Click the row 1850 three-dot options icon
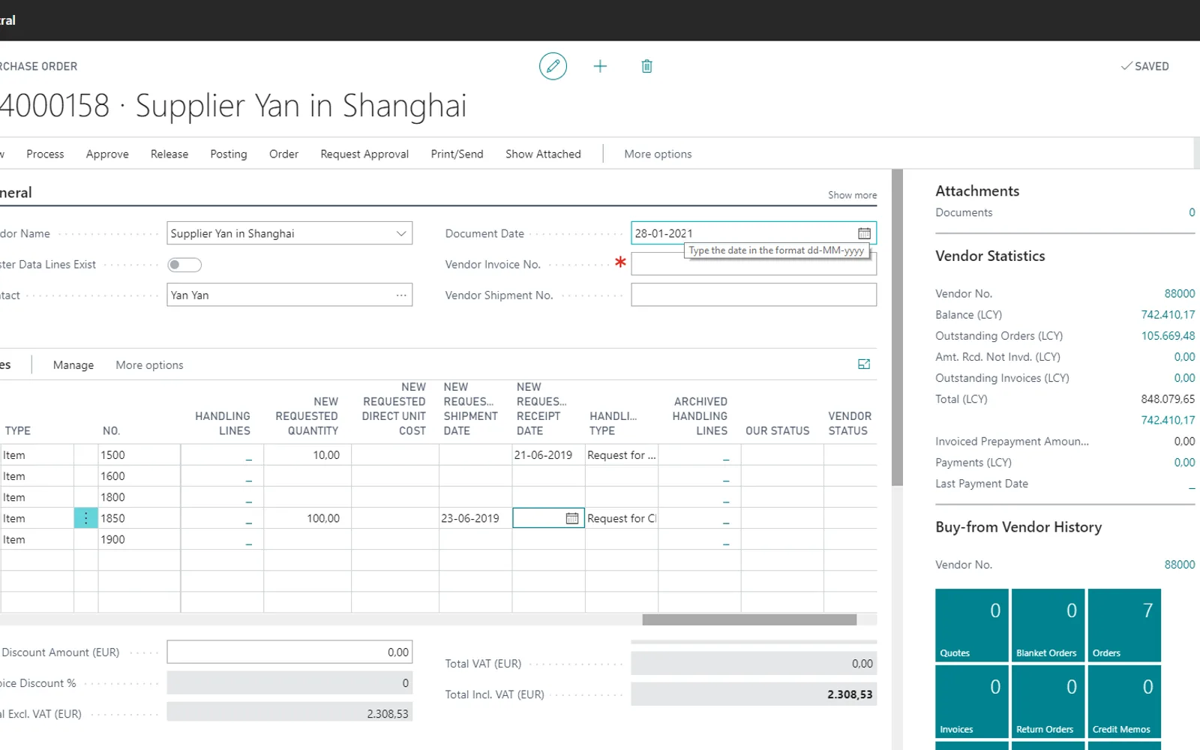Viewport: 1200px width, 750px height. point(85,518)
